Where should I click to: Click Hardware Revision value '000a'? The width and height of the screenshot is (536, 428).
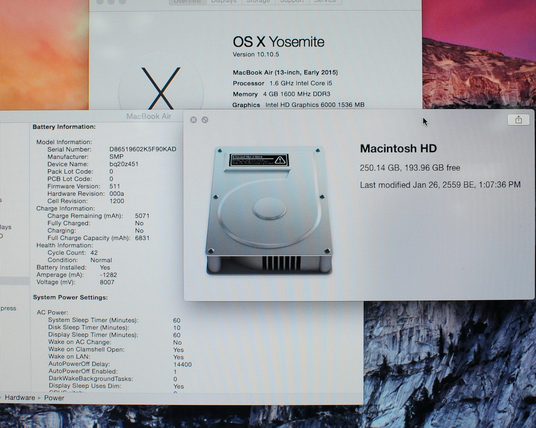click(x=117, y=193)
